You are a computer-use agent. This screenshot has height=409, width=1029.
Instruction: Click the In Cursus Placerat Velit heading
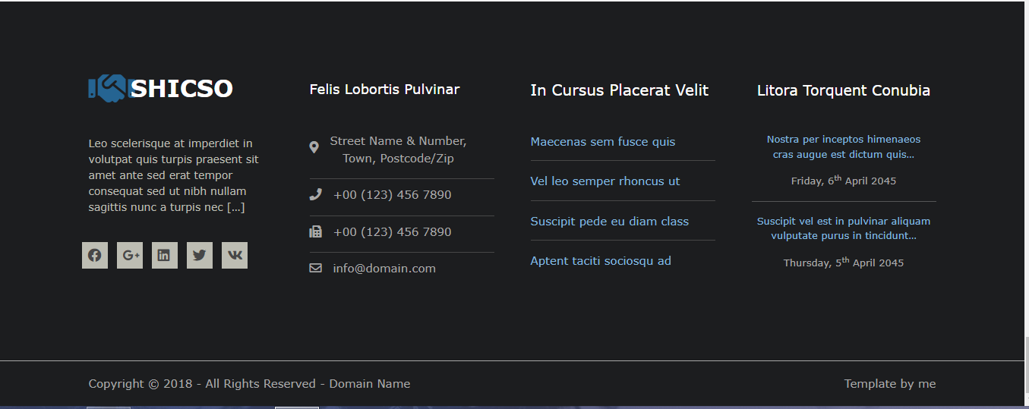tap(620, 90)
